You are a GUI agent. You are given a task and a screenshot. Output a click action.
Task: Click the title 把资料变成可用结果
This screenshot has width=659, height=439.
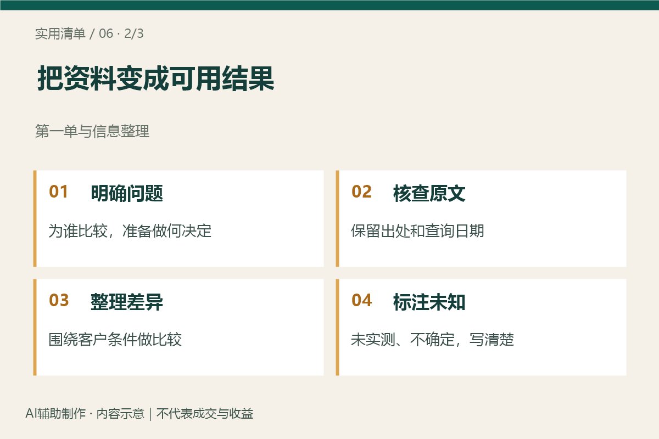[155, 79]
